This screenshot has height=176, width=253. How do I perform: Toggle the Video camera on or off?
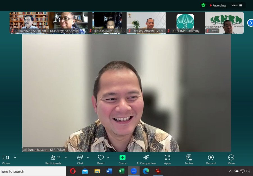point(6,159)
